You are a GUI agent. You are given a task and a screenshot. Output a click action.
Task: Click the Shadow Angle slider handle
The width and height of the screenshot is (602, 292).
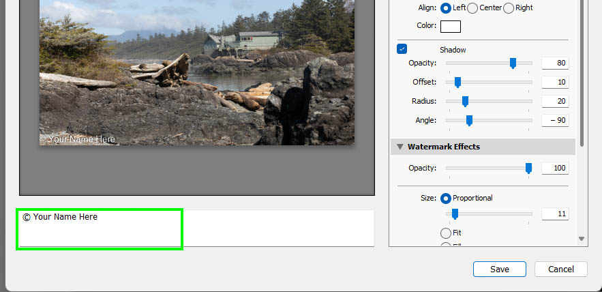point(469,121)
